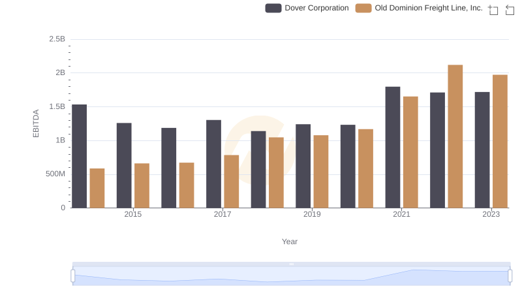Screen dimensions: 522x301
Task: Click the Dover Corporation 2019 bar
Action: point(303,166)
